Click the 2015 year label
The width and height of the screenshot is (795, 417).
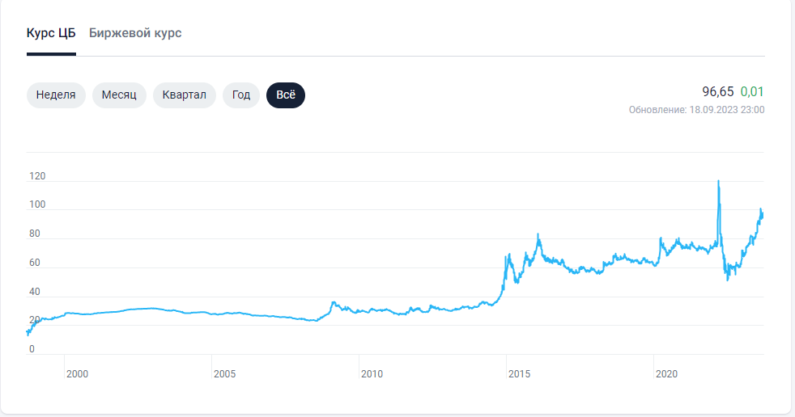tap(519, 374)
